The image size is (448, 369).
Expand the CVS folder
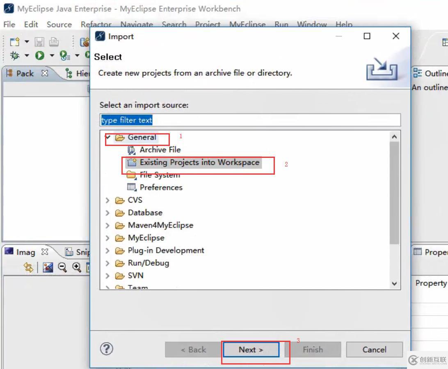(107, 200)
